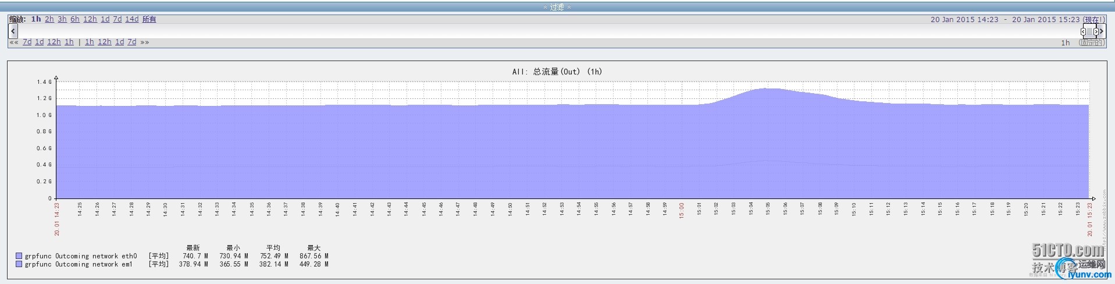
Task: Click the em1 legend color swatch
Action: (x=19, y=264)
